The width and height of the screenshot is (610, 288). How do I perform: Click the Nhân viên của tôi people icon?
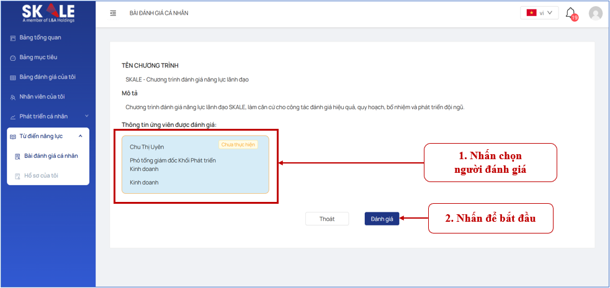tap(13, 97)
